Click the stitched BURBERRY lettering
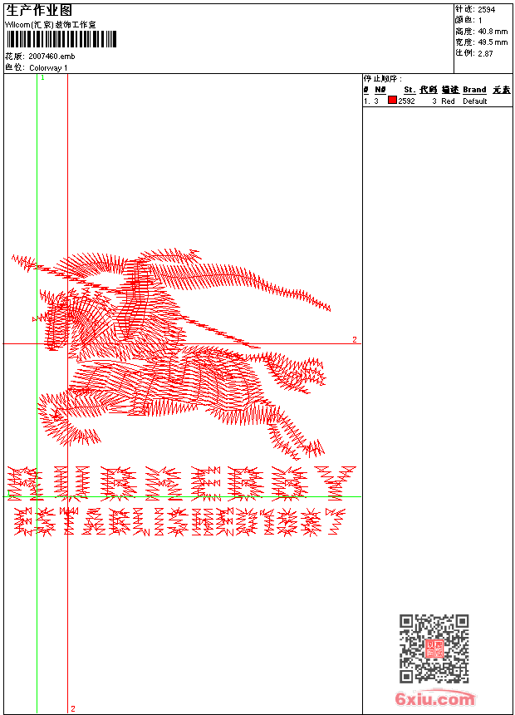 click(x=181, y=483)
